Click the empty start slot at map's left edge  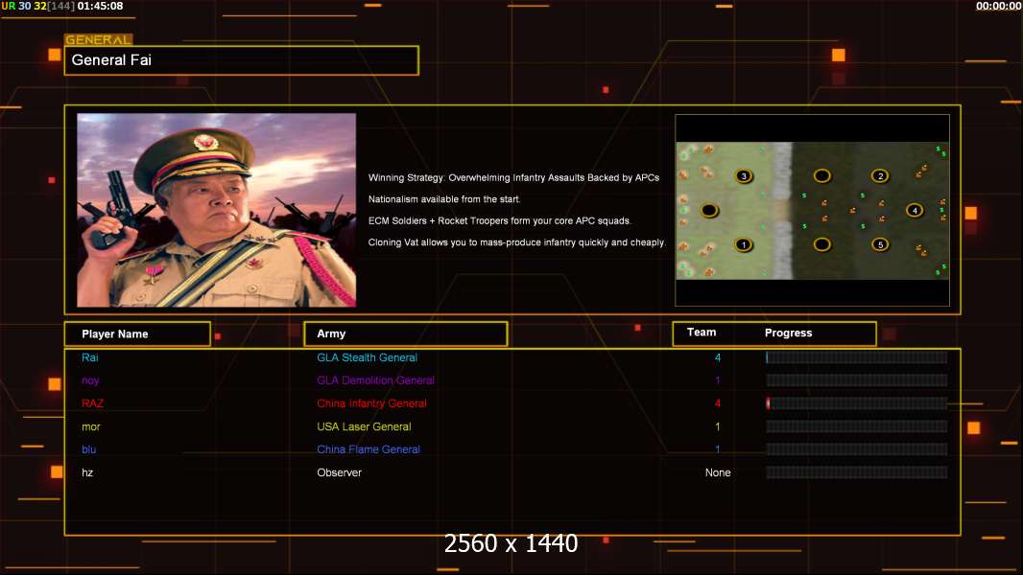[708, 211]
